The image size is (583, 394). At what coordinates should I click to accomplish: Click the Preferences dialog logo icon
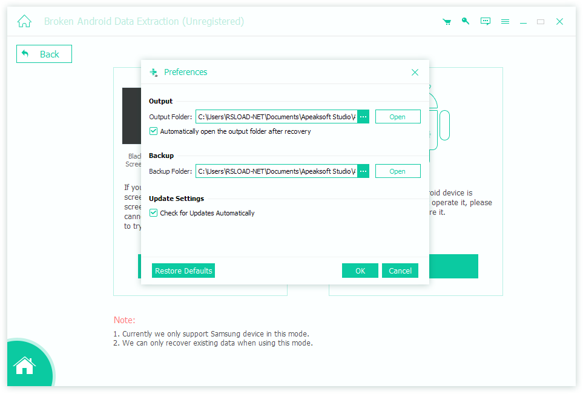pos(154,72)
